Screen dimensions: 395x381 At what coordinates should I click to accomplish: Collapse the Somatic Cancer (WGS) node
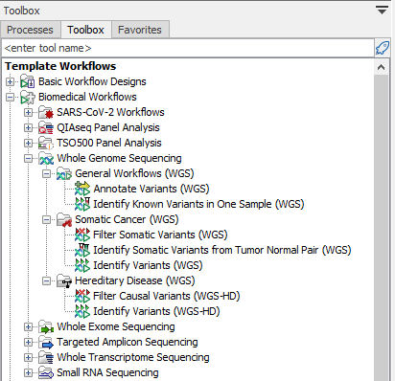pyautogui.click(x=47, y=219)
